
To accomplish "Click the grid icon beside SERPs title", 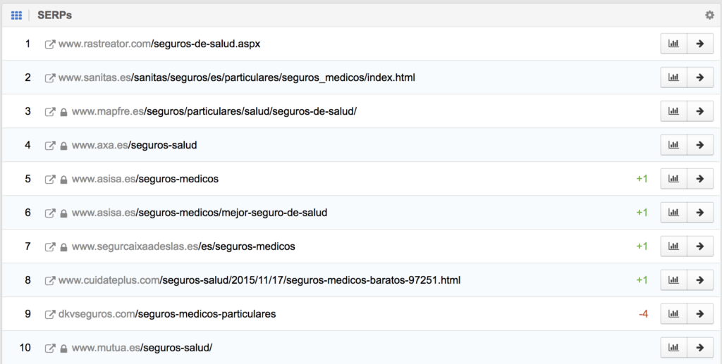I will point(16,15).
